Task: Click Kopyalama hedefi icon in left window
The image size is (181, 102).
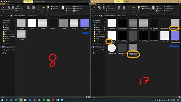Action: [34, 8]
